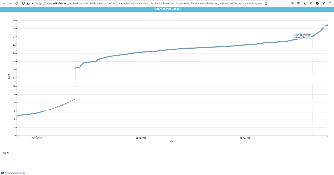Go forward to the next page

coord(10,3)
